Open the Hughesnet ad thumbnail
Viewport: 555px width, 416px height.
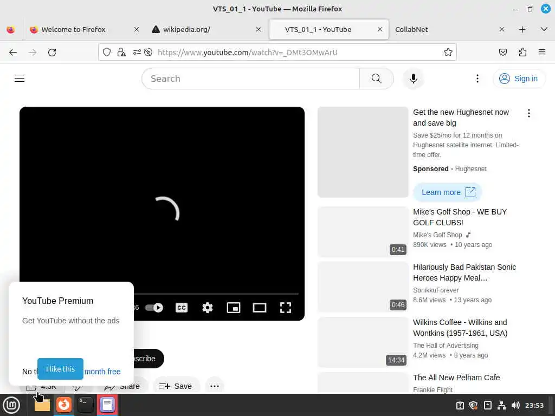pos(363,152)
